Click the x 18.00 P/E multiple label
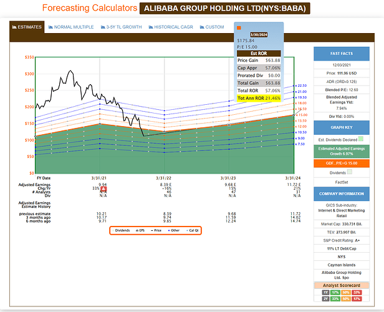 (301, 103)
